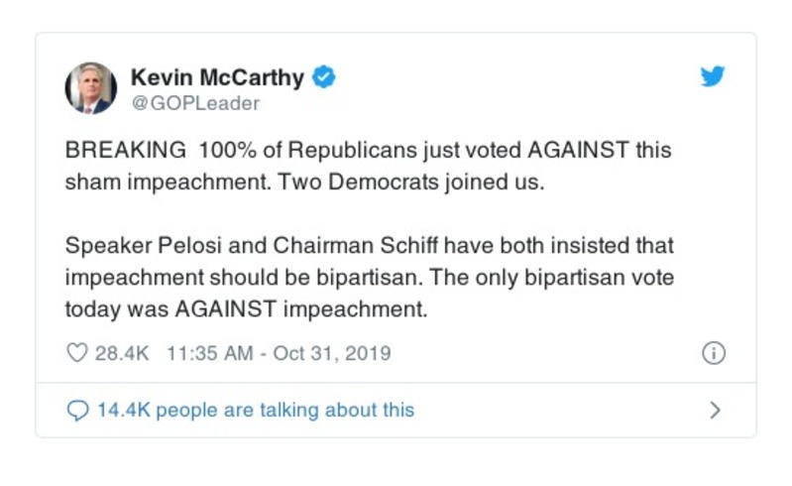Click the 28.4K likes count

122,352
